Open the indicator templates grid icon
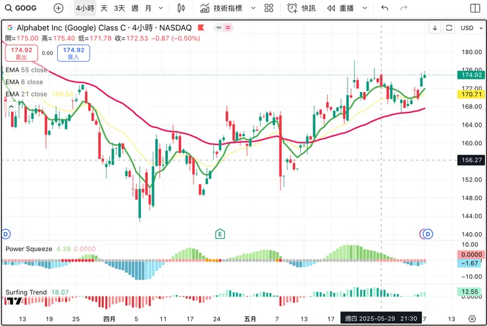487x326 pixels. coord(269,8)
